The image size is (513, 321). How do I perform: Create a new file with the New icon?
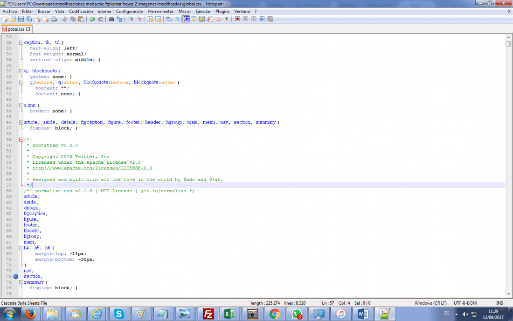tap(5, 19)
